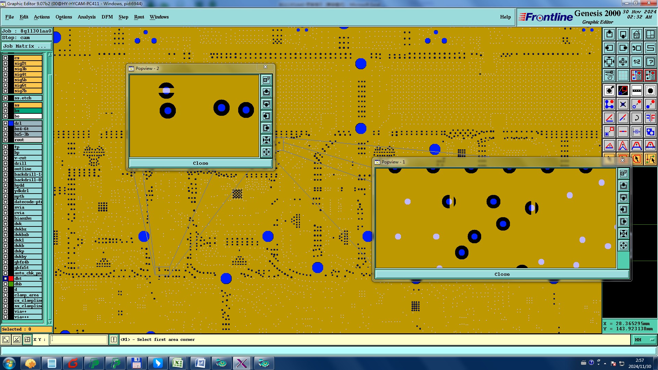Click the pan right view icon
The width and height of the screenshot is (658, 370).
point(623,48)
